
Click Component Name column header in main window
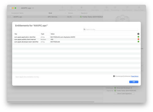(x=17, y=13)
